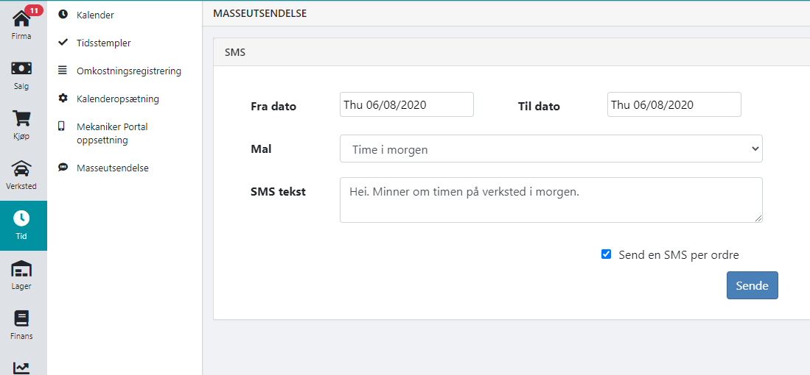Viewport: 810px width, 375px height.
Task: Open Mekaniker Portal oppsettning
Action: (x=112, y=133)
